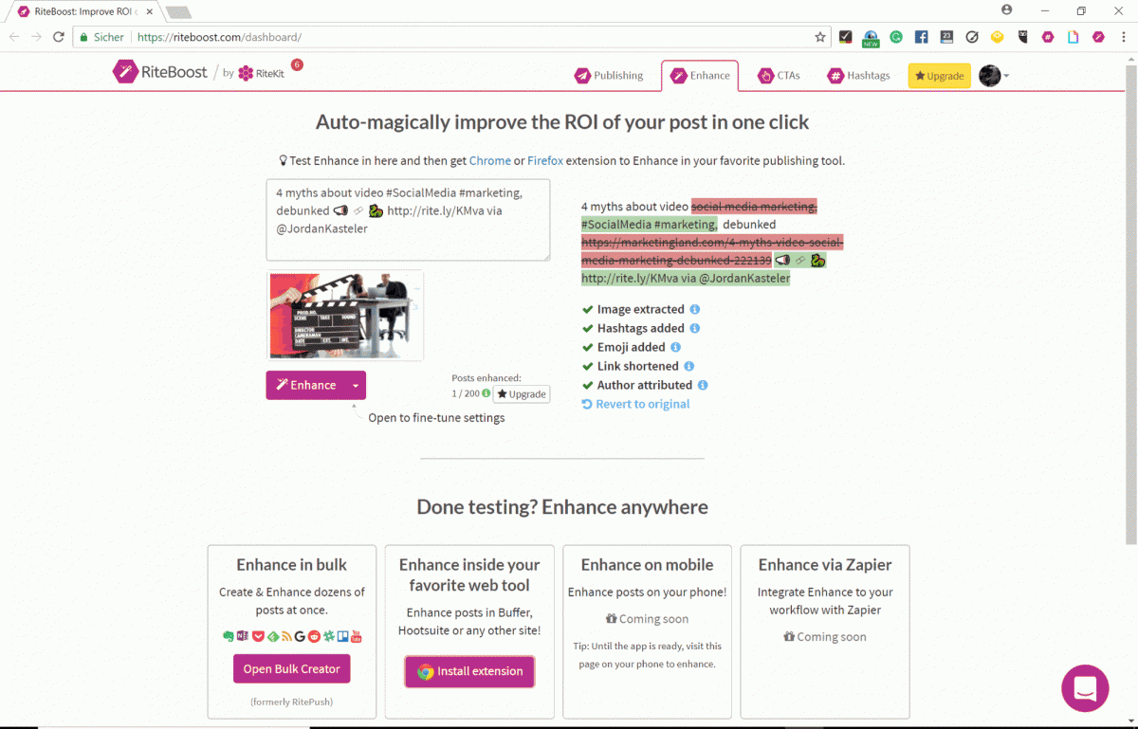This screenshot has height=729, width=1138.
Task: Open the Chrome three-dot menu
Action: pyautogui.click(x=1123, y=37)
